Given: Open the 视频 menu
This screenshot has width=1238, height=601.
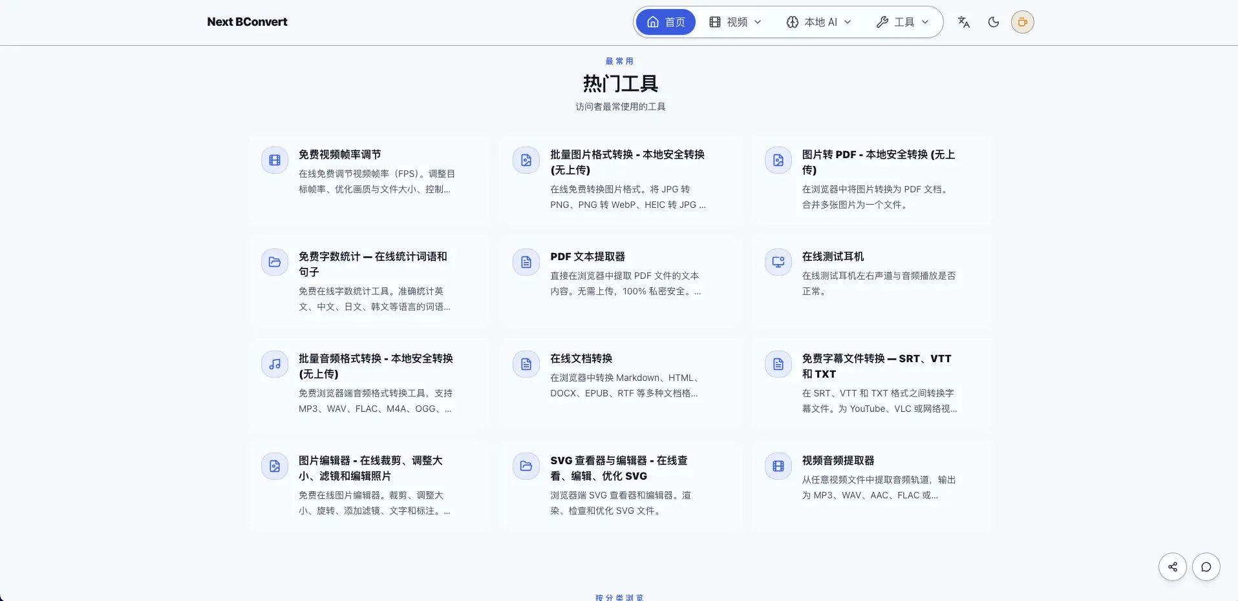Looking at the screenshot, I should coord(736,22).
